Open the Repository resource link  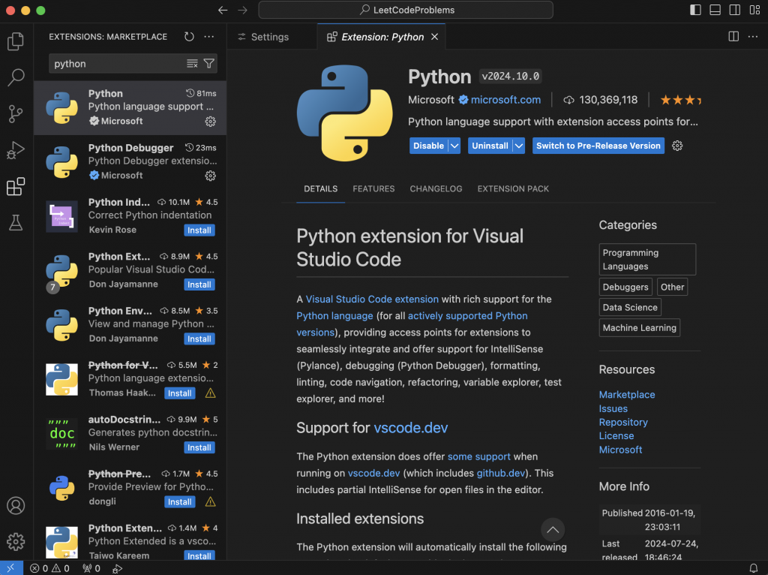pyautogui.click(x=622, y=422)
